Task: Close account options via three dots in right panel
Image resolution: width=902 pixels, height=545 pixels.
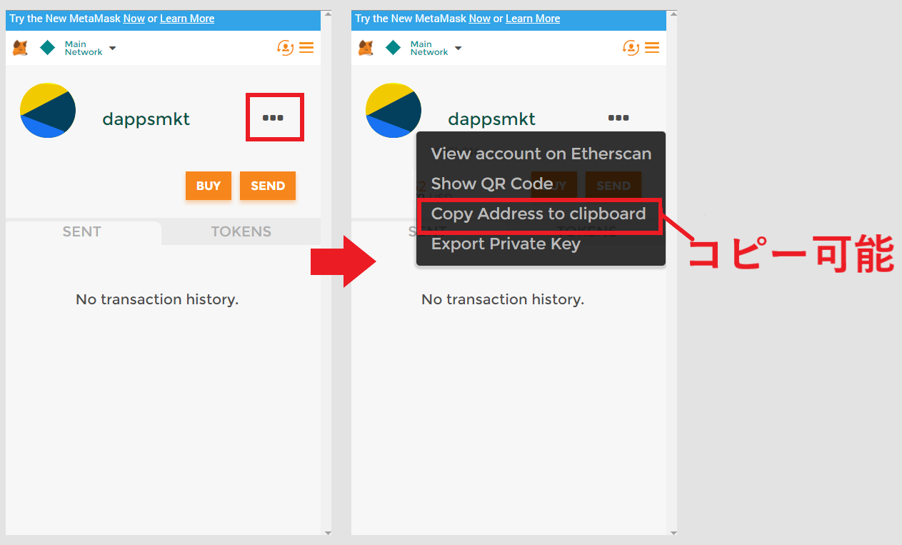Action: (618, 118)
